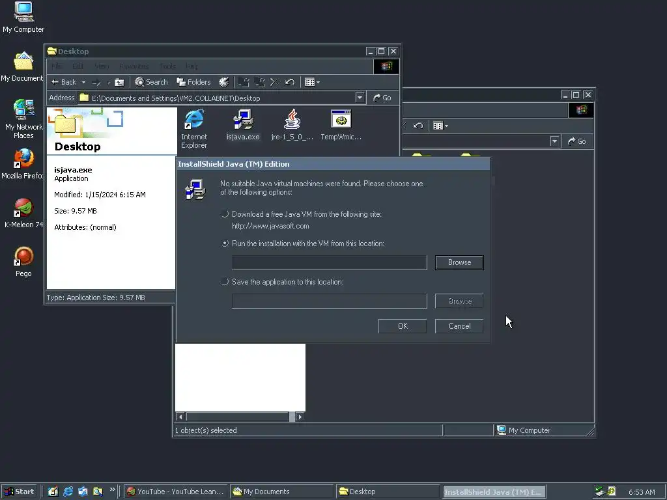This screenshot has height=500, width=667.
Task: Click My Computer zone in status bar
Action: click(544, 430)
